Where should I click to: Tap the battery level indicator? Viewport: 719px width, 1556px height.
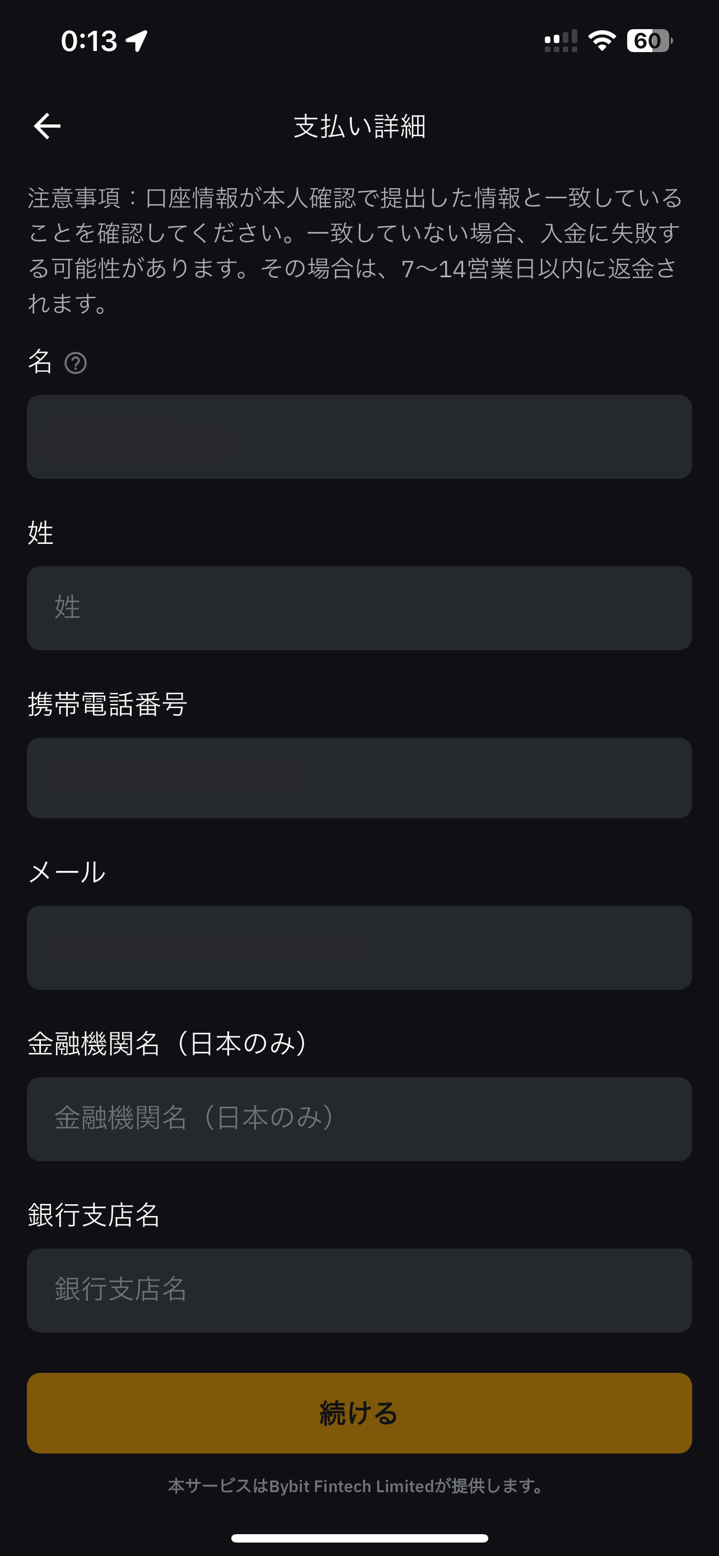pos(650,40)
